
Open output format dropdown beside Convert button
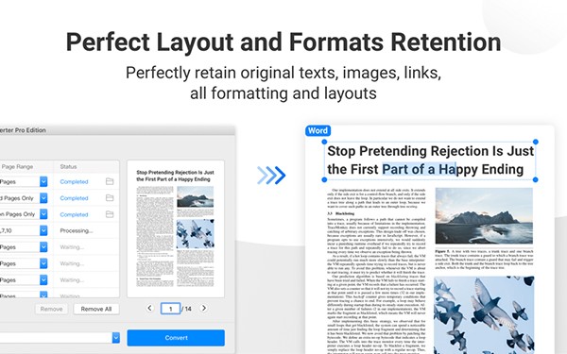115,338
